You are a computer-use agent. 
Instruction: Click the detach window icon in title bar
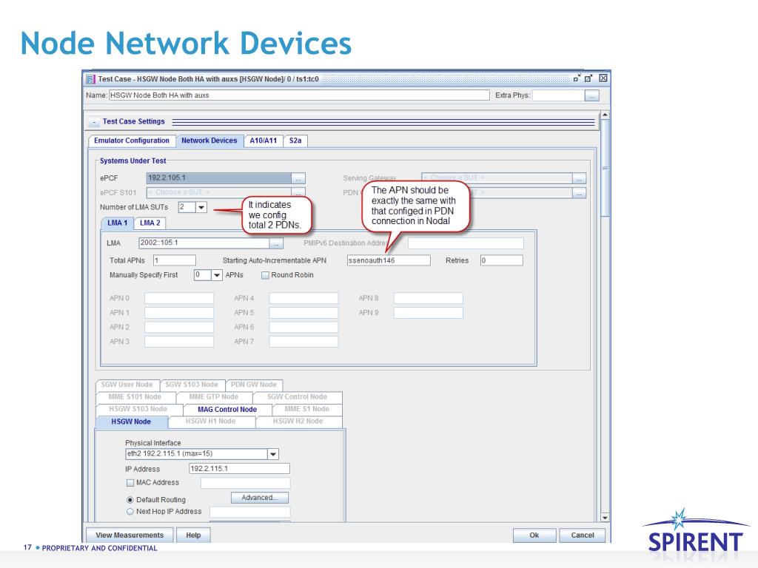(x=577, y=78)
